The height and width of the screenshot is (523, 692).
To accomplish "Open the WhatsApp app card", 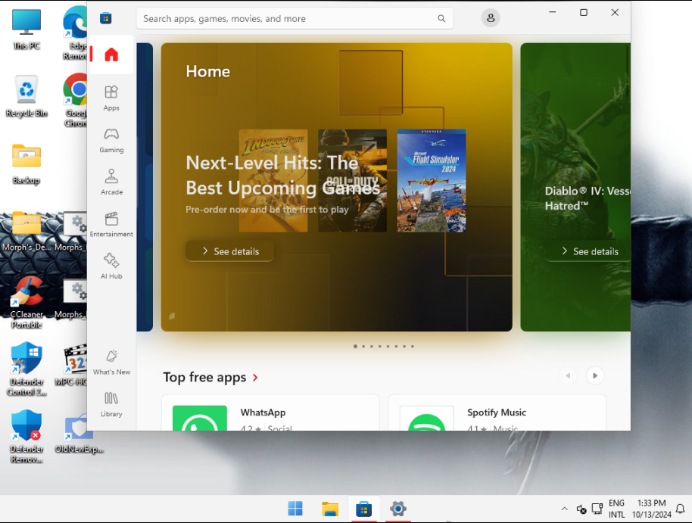I will [270, 412].
